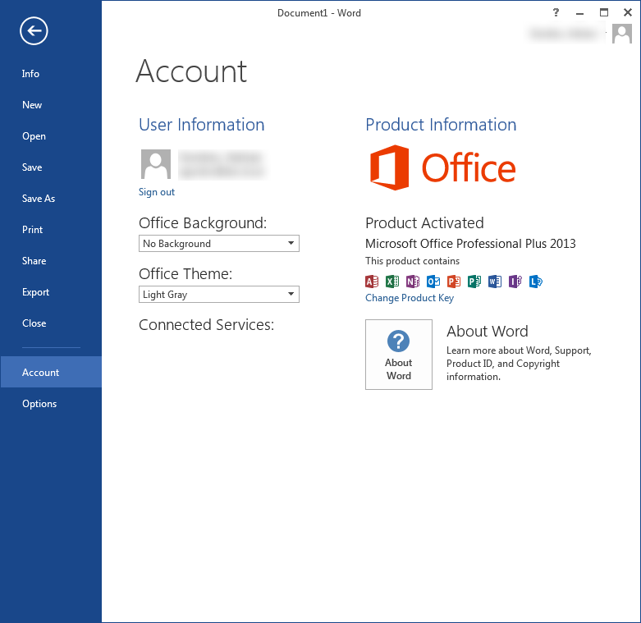Image resolution: width=641 pixels, height=623 pixels.
Task: Expand the Office Theme dropdown
Action: pyautogui.click(x=219, y=295)
